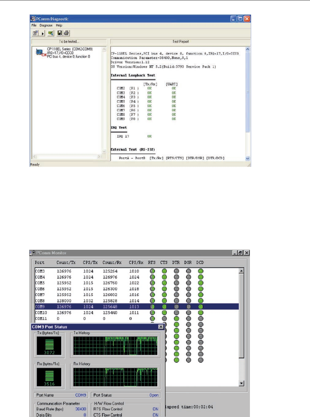Click the Test Report header
310x417 pixels.
181,42
